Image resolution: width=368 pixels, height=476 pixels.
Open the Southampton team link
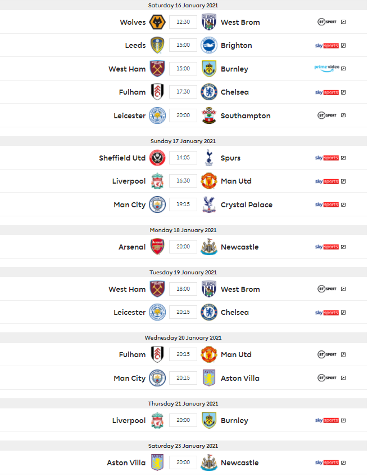coord(246,116)
